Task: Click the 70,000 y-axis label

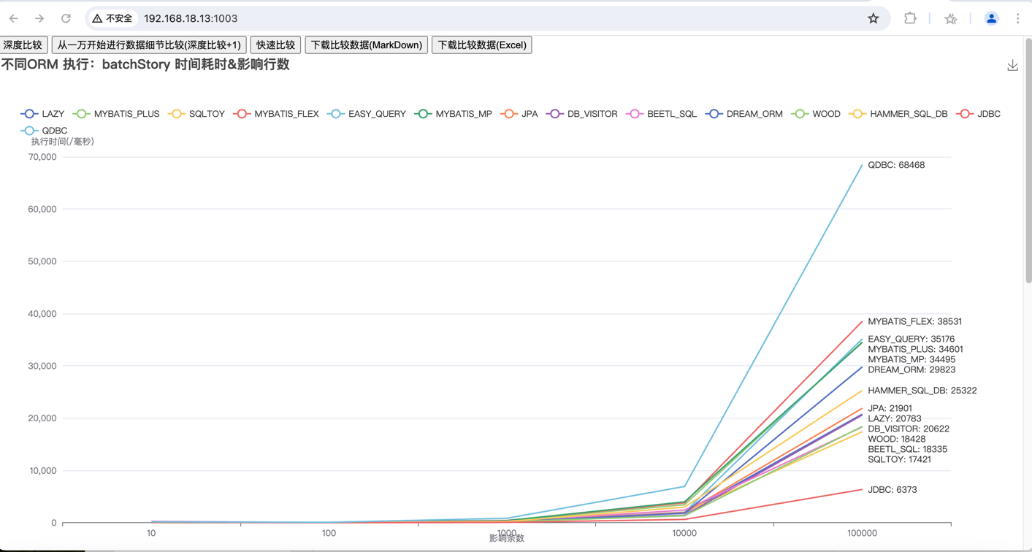Action: [x=42, y=157]
